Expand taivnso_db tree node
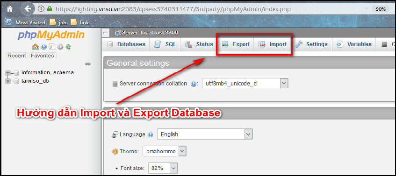This screenshot has width=396, height=176. coord(7,81)
